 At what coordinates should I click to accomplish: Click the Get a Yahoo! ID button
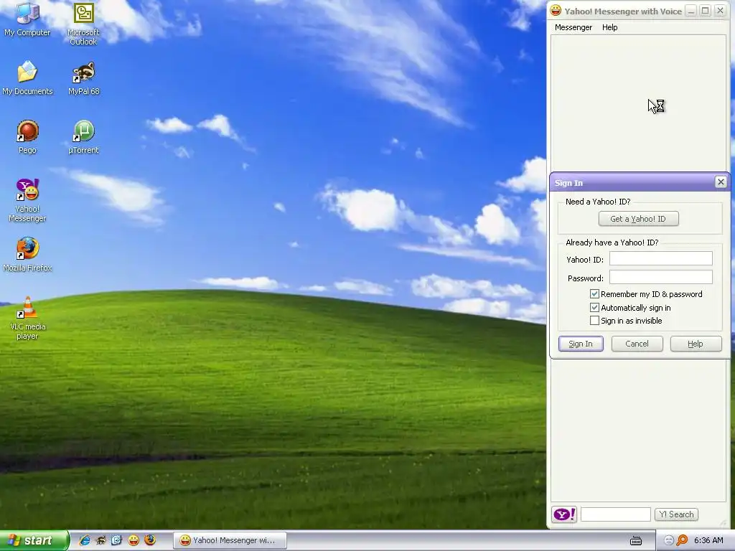(x=638, y=219)
